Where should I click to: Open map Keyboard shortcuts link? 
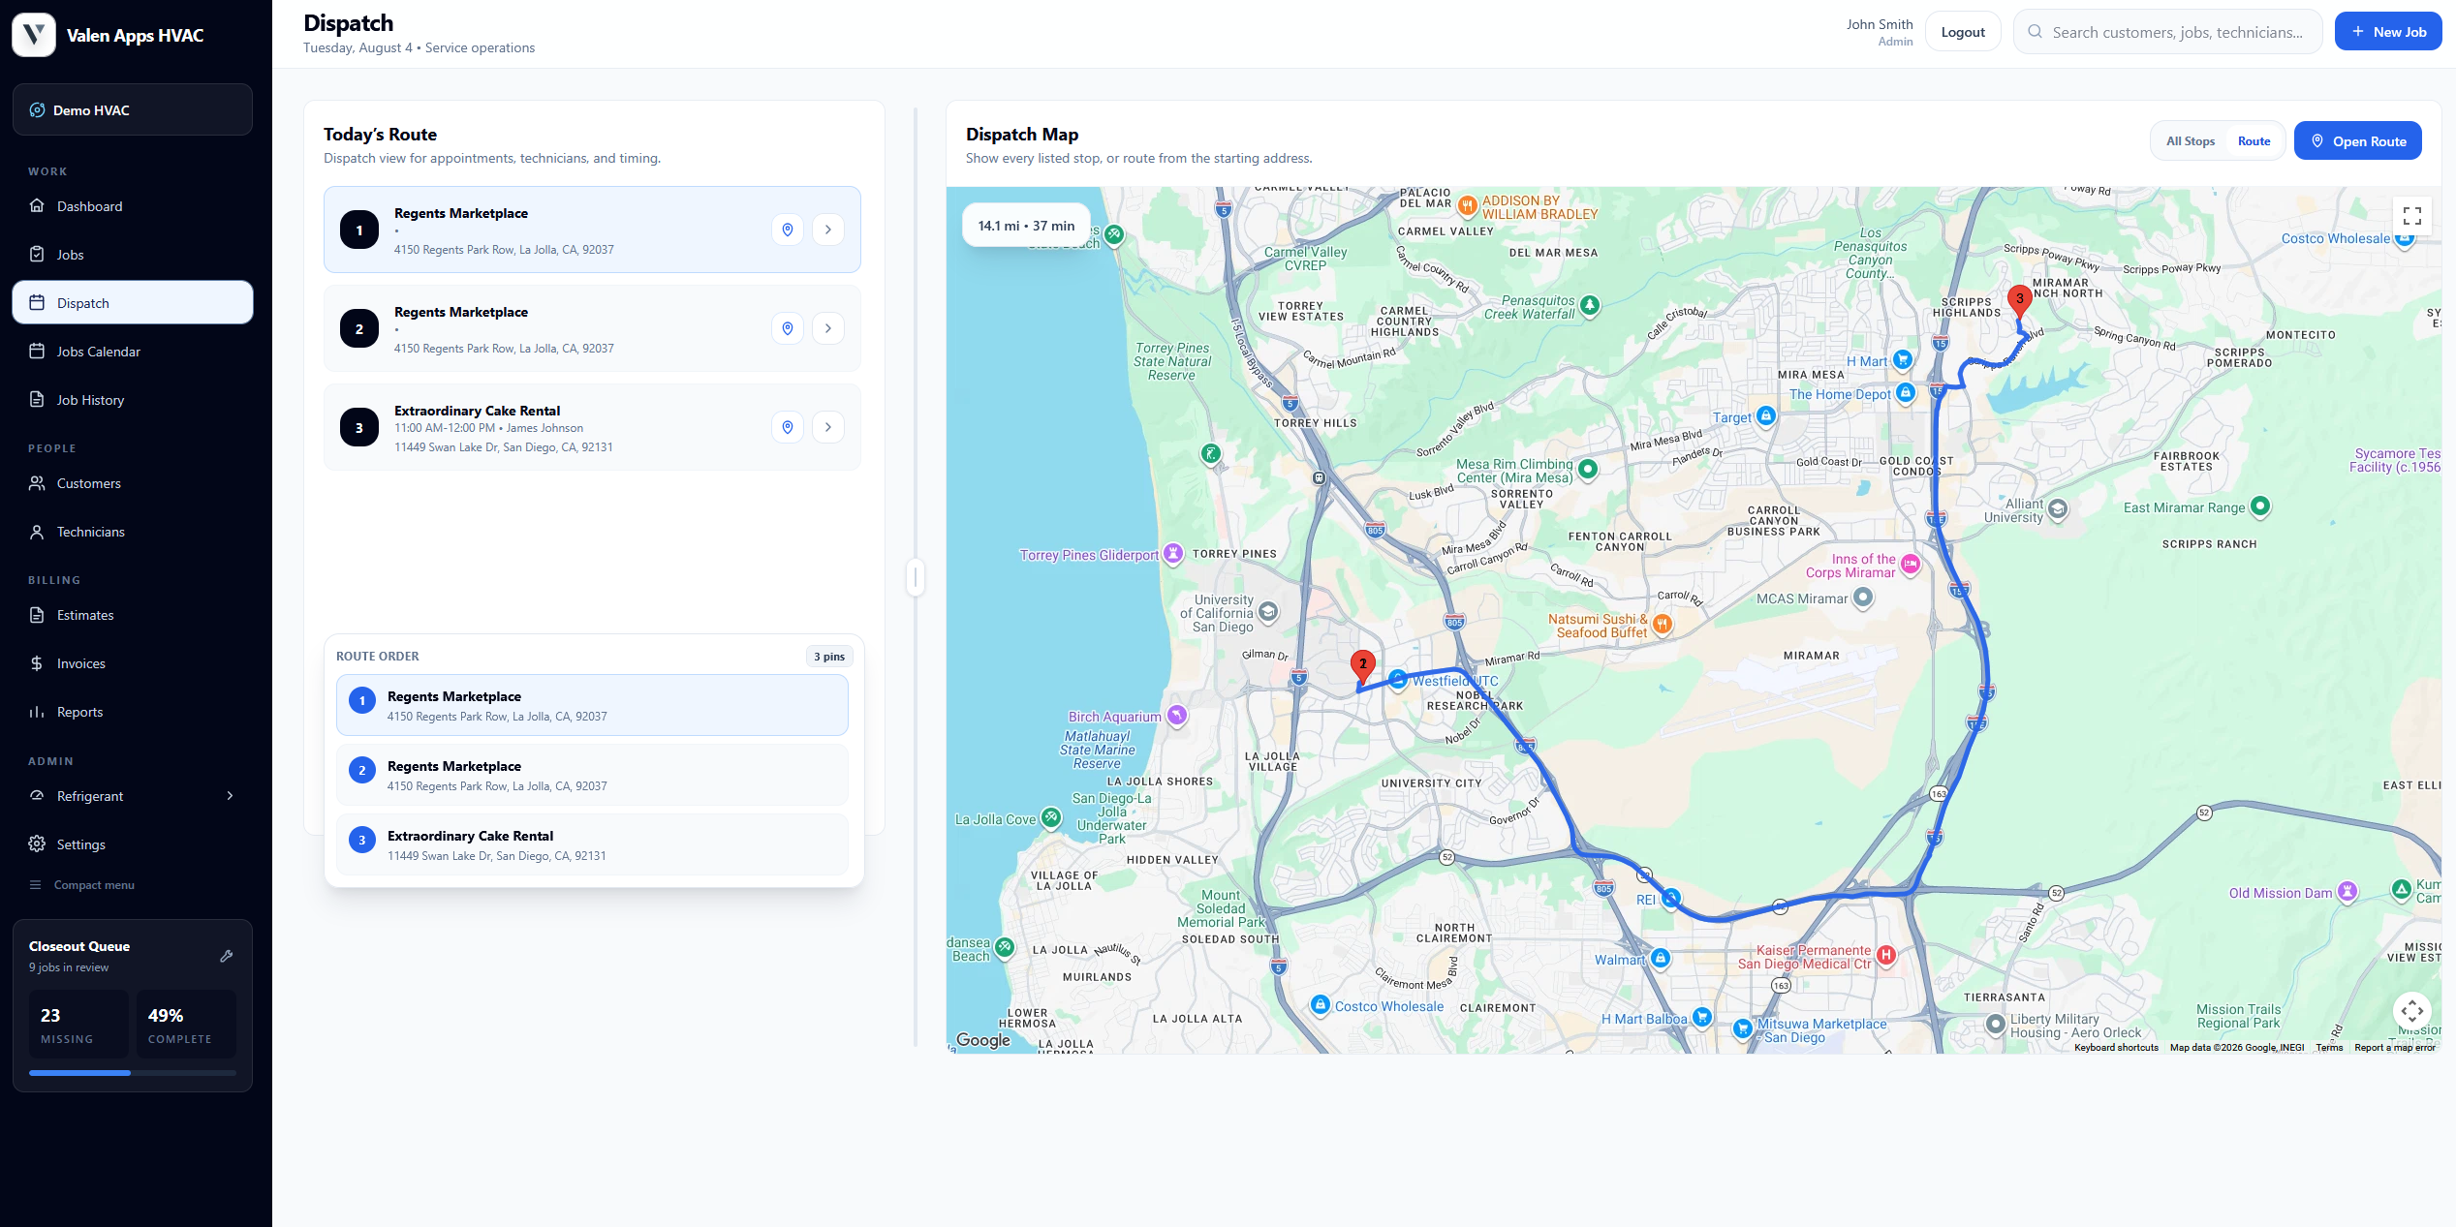2116,1047
